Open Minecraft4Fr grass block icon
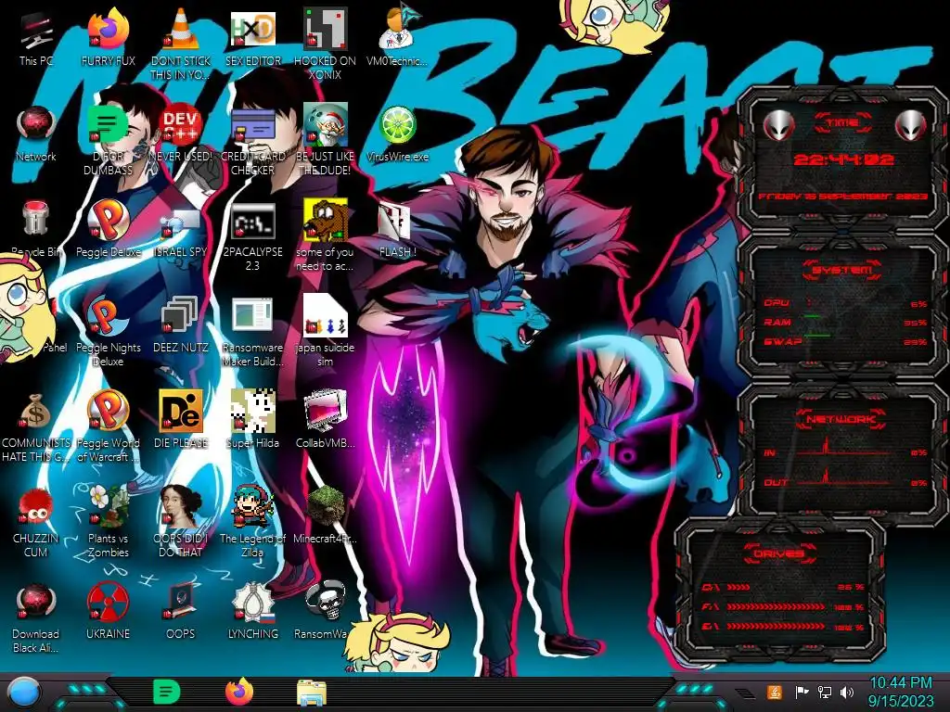The image size is (950, 712). (x=325, y=506)
